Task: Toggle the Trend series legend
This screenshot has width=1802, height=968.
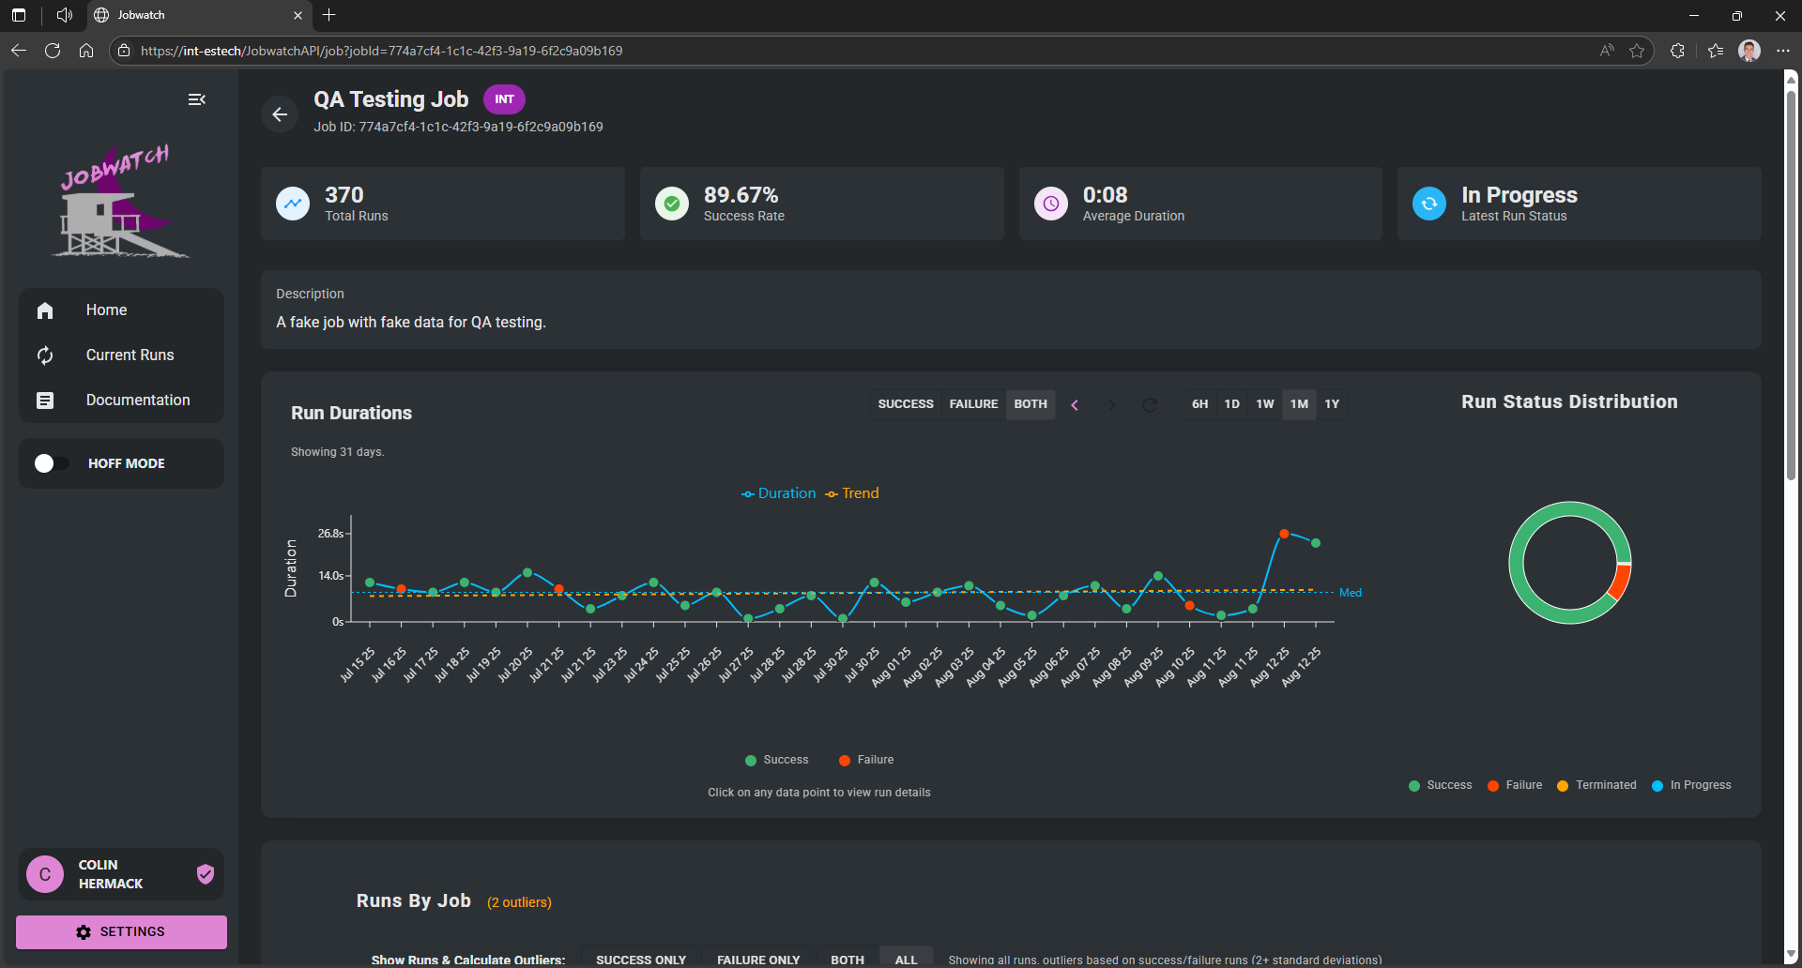Action: tap(852, 493)
